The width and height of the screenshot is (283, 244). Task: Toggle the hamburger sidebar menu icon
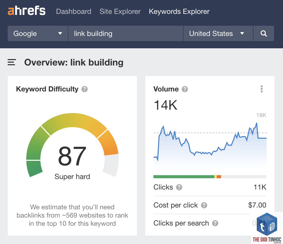click(x=12, y=62)
